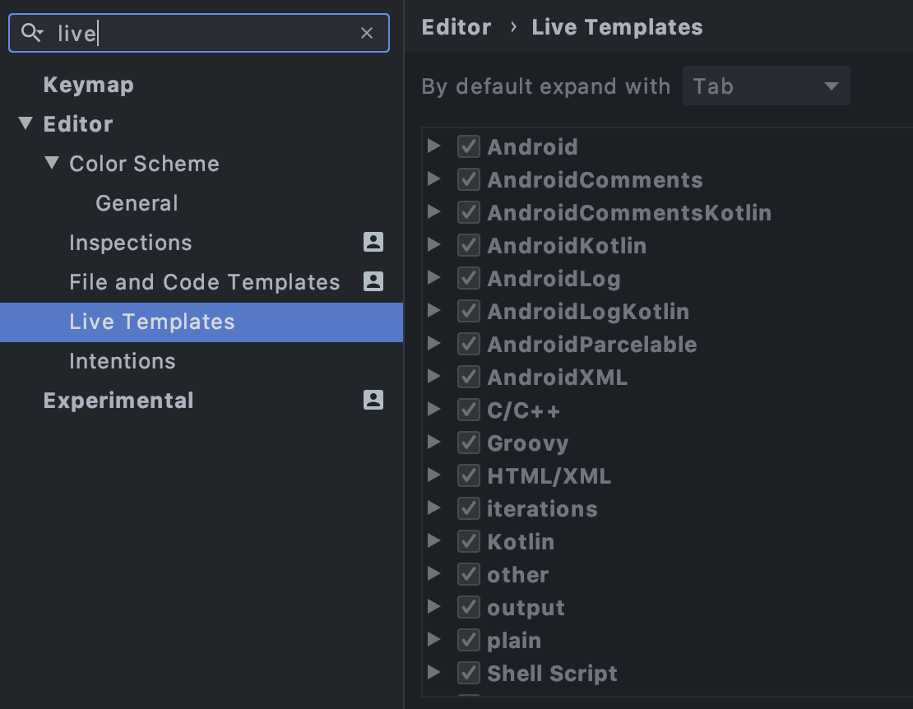Toggle the C/C++ templates checkbox
The image size is (913, 709).
469,410
